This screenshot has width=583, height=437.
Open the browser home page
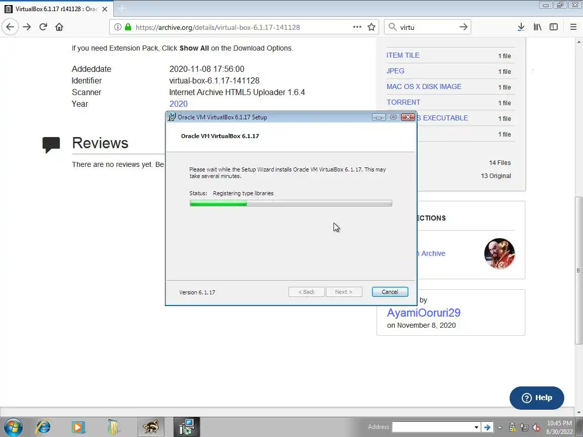pyautogui.click(x=59, y=27)
